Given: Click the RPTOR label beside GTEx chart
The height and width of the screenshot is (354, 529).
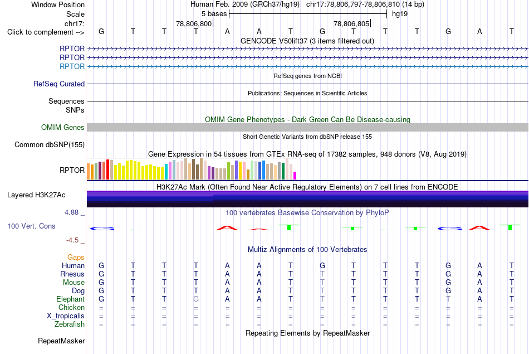Looking at the screenshot, I should click(72, 170).
